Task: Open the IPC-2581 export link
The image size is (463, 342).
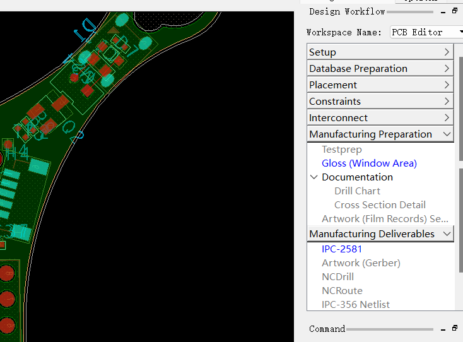Action: pyautogui.click(x=342, y=249)
